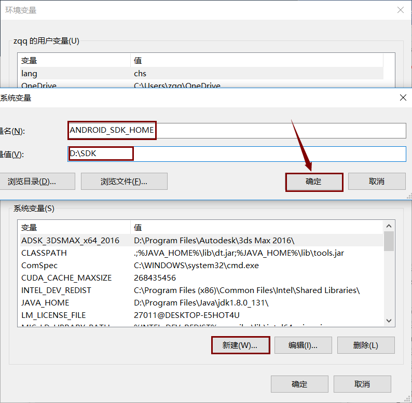The width and height of the screenshot is (412, 403).
Task: Click 值 column header in user variables
Action: 257,60
